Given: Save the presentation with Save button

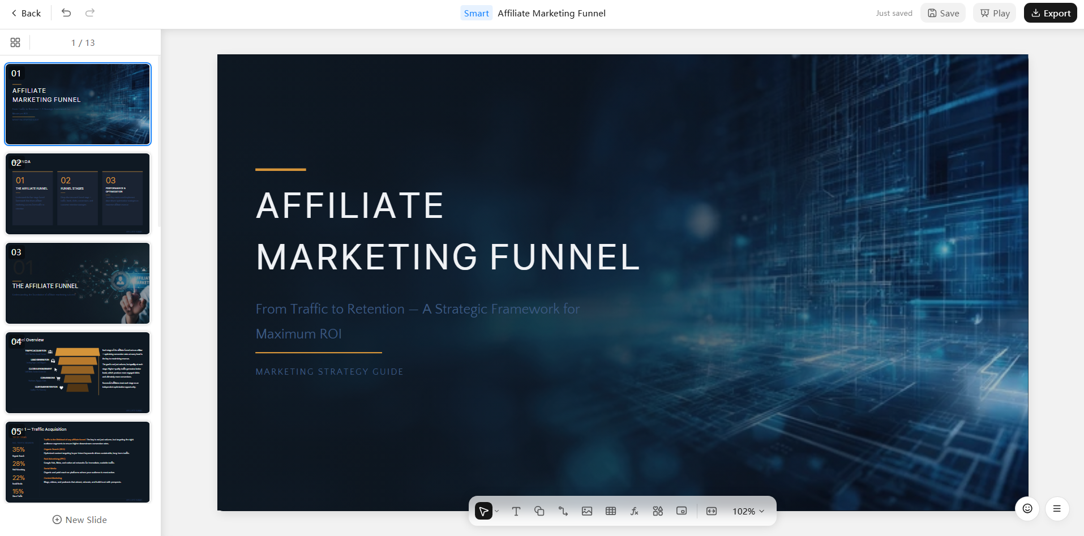Looking at the screenshot, I should [943, 13].
